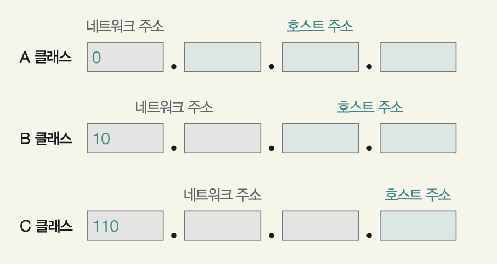The height and width of the screenshot is (264, 497).
Task: Click the 네트워크 주소 label above C class
Action: [223, 194]
